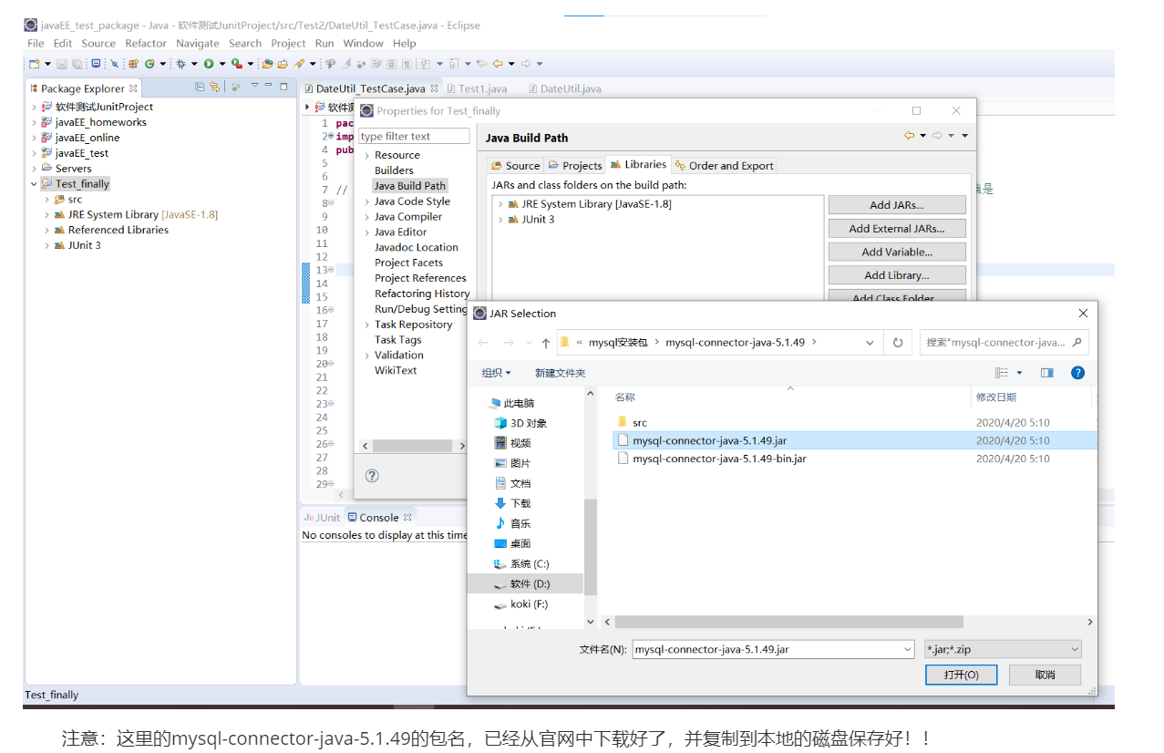The width and height of the screenshot is (1164, 753).
Task: Click the view layout icon in JAR Selection
Action: (x=1002, y=372)
